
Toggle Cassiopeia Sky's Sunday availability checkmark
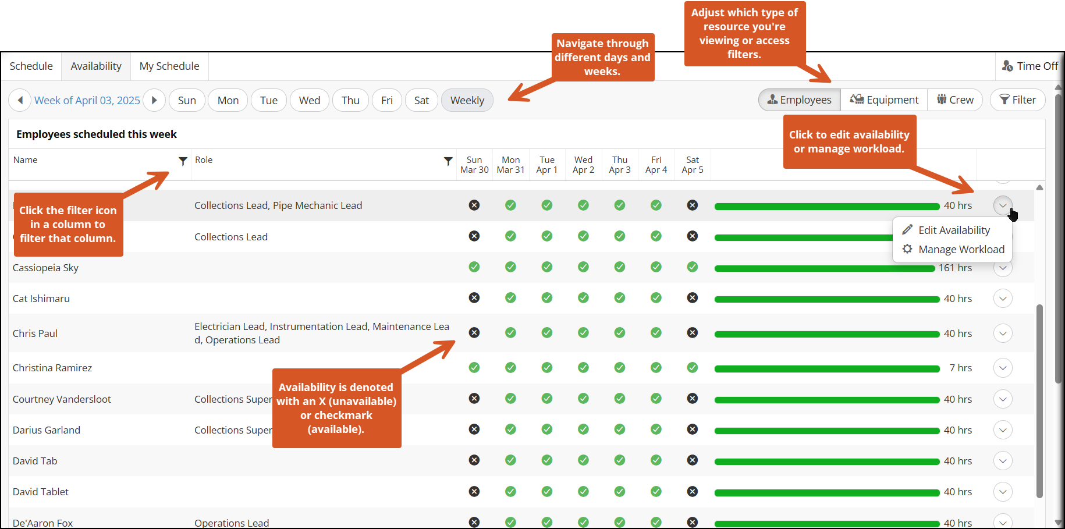click(x=474, y=267)
